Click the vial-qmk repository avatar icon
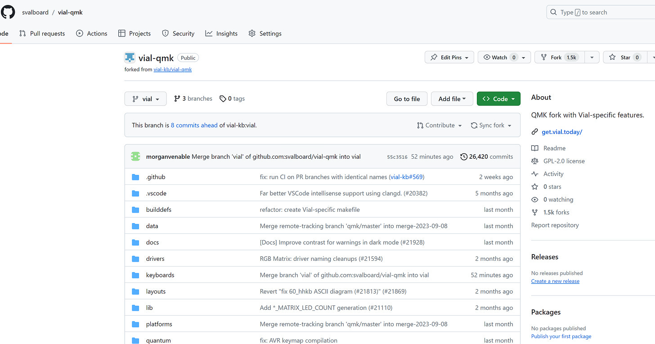Screen dimensions: 655x344 click(130, 58)
